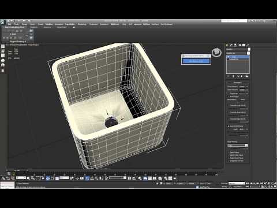The image size is (277, 208).
Task: Toggle Auto Smooth Edge checkbox
Action: click(x=229, y=127)
